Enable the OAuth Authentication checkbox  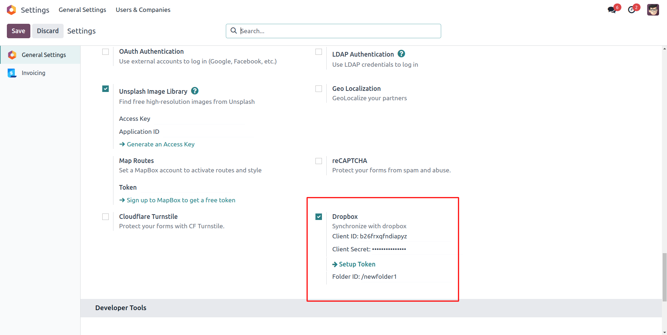click(x=106, y=52)
